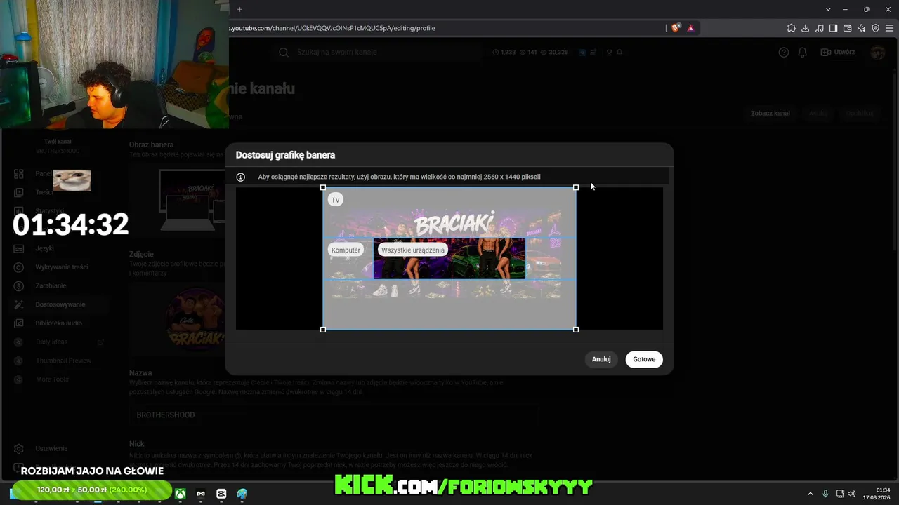Open a new browser tab
Screen dimensions: 899x505
pos(239,9)
